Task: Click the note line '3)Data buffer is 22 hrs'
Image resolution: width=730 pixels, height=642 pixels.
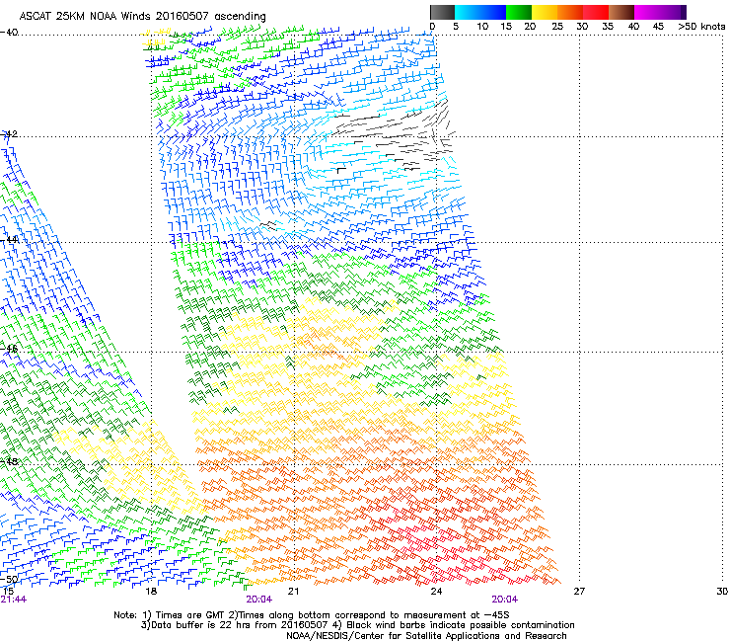Action: pos(357,625)
